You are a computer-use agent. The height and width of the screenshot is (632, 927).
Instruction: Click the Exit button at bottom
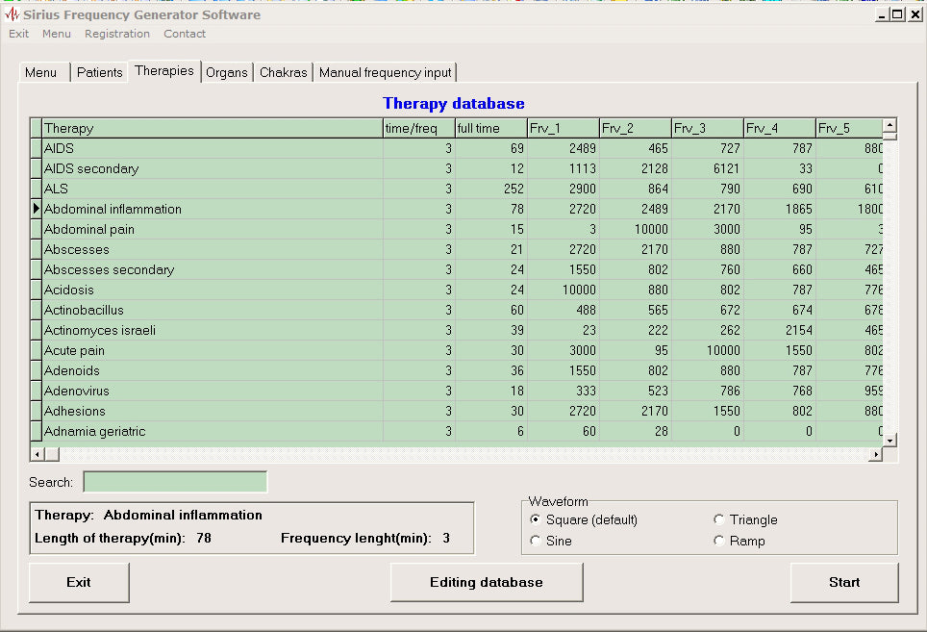click(x=79, y=582)
